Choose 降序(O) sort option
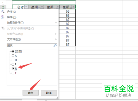 coord(12,17)
